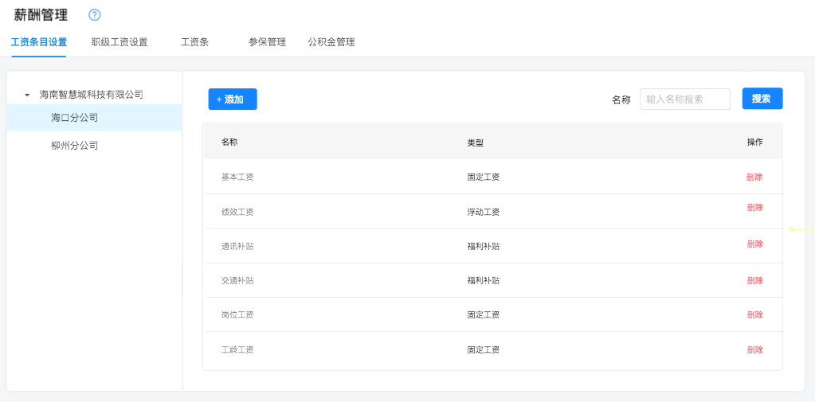Collapse the 海南智慧城科技有限公司 tree node
The image size is (815, 402).
(x=27, y=95)
